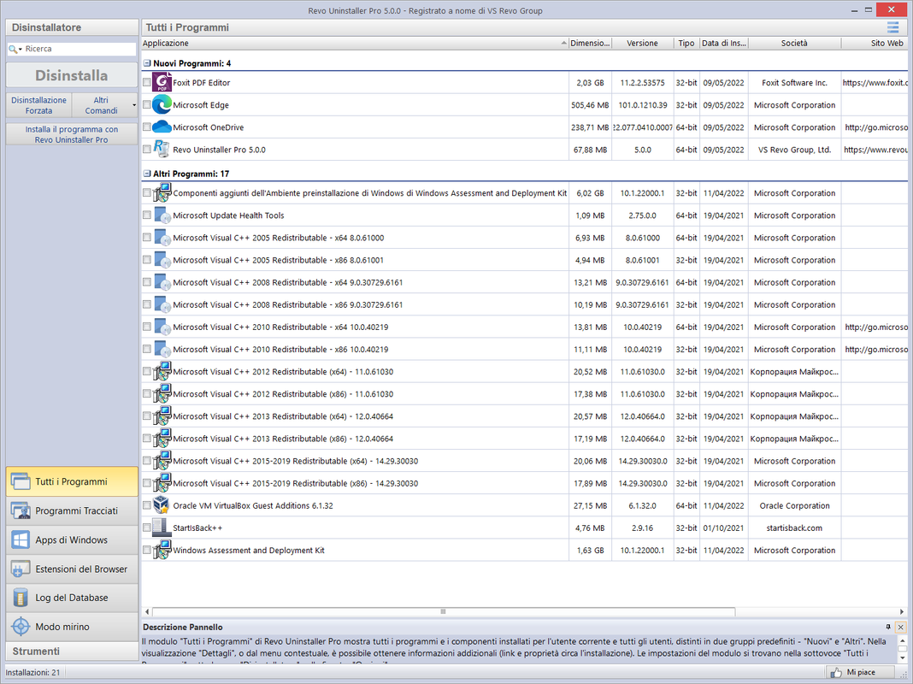Screen dimensions: 913x684
Task: Click the description panel scroll down arrow
Action: [x=902, y=658]
